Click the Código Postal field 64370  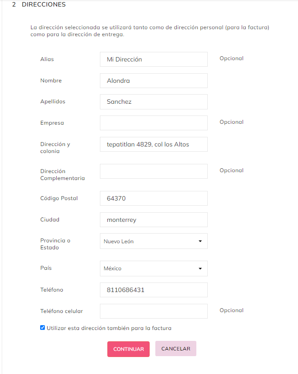coord(154,198)
